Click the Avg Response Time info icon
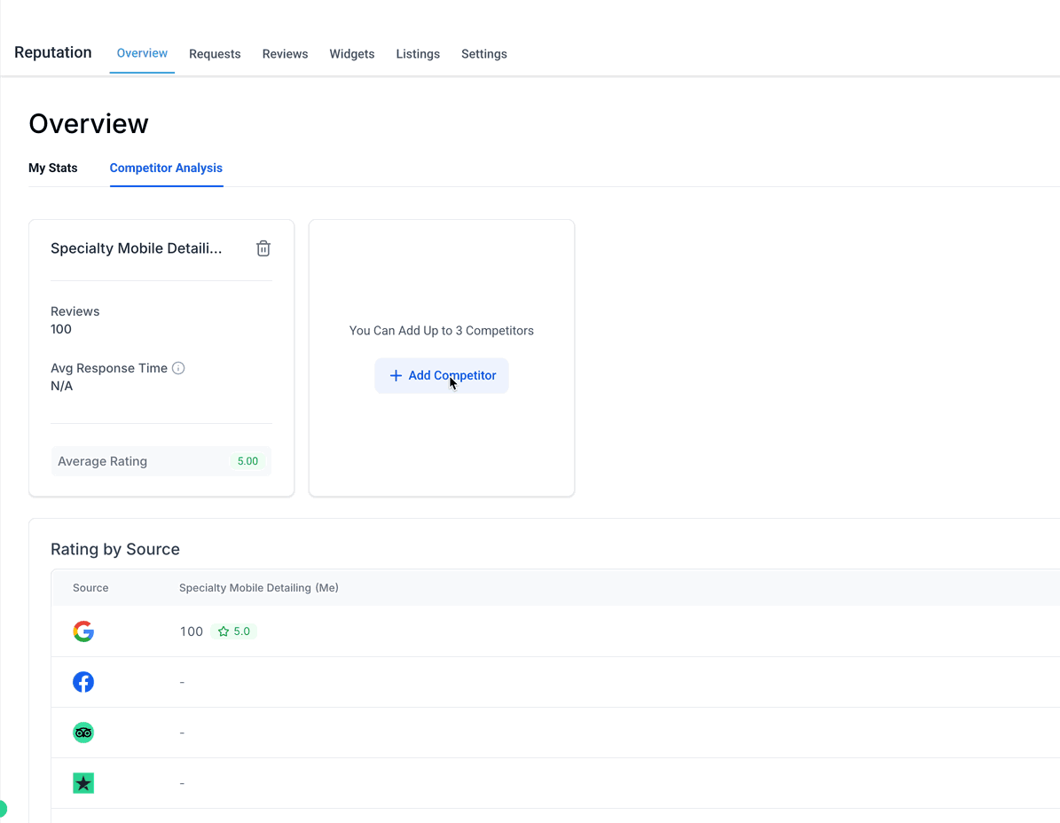 (x=178, y=368)
